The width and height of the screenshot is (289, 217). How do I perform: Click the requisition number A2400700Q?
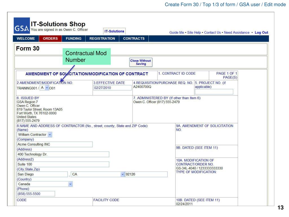pos(142,87)
